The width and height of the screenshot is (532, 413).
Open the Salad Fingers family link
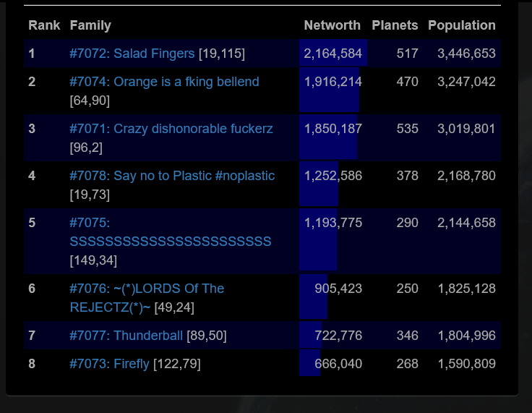132,54
